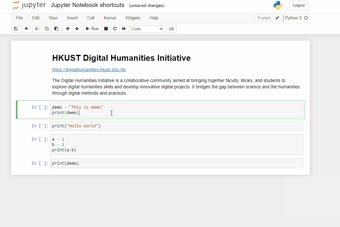Save the notebook via floppy disk icon

pos(16,29)
